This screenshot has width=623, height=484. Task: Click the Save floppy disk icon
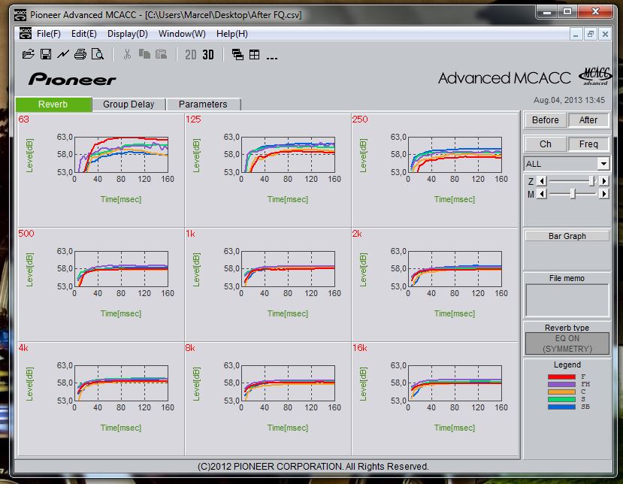point(45,54)
